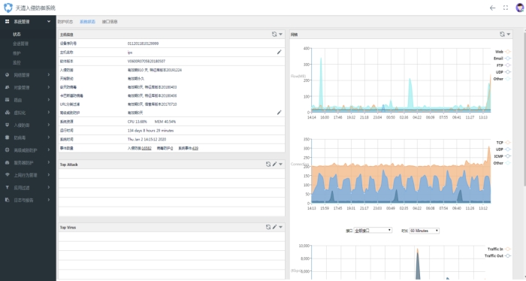Open 监控 submenu item

click(x=17, y=62)
